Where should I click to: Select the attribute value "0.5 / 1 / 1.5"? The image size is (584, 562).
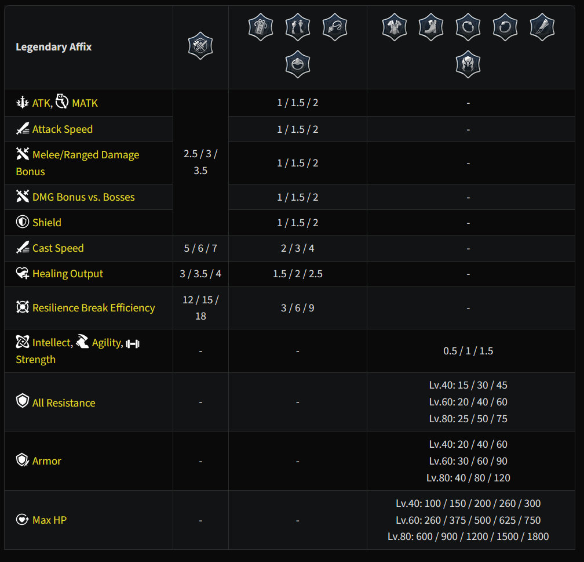click(468, 351)
